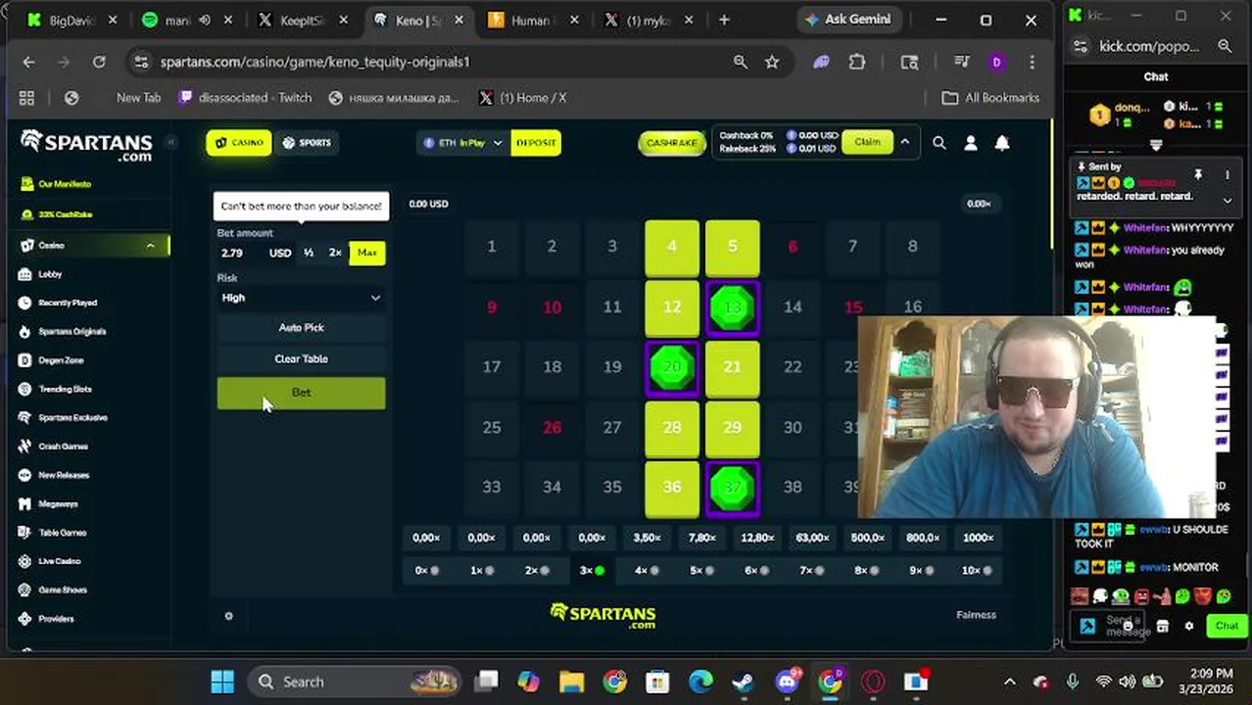This screenshot has width=1252, height=705.
Task: Switch to the Casino tab
Action: coord(239,143)
